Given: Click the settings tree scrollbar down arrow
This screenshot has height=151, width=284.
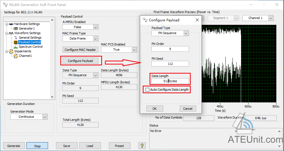Looking at the screenshot, I should (52, 97).
